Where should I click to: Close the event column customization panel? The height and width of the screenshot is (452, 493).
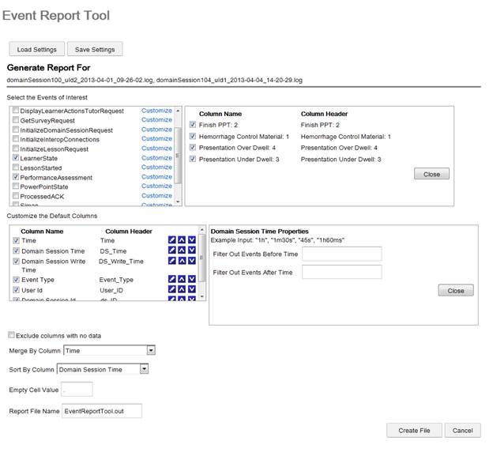(431, 174)
